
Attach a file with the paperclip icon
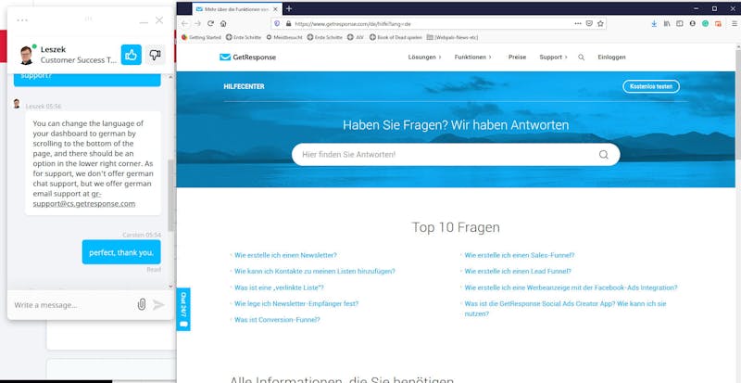(142, 304)
